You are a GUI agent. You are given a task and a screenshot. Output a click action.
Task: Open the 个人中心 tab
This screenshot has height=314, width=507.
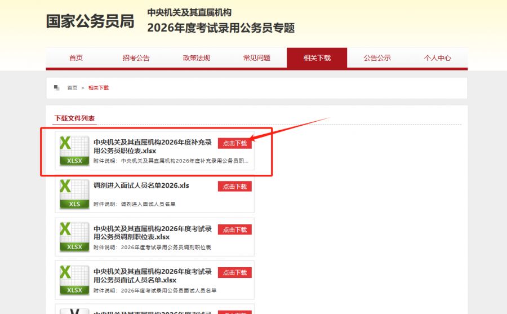tap(438, 58)
